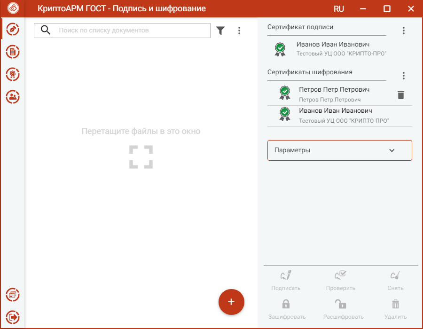Image resolution: width=423 pixels, height=329 pixels.
Task: Click the Расшифровать button
Action: (343, 309)
